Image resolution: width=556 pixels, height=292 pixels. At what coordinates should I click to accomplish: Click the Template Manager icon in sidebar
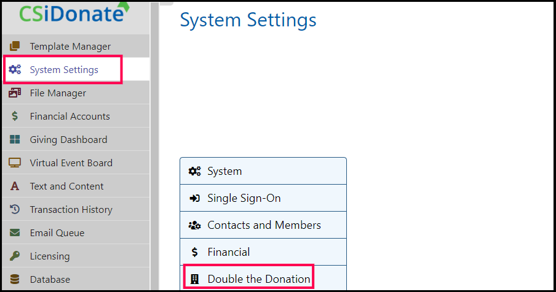pos(15,47)
